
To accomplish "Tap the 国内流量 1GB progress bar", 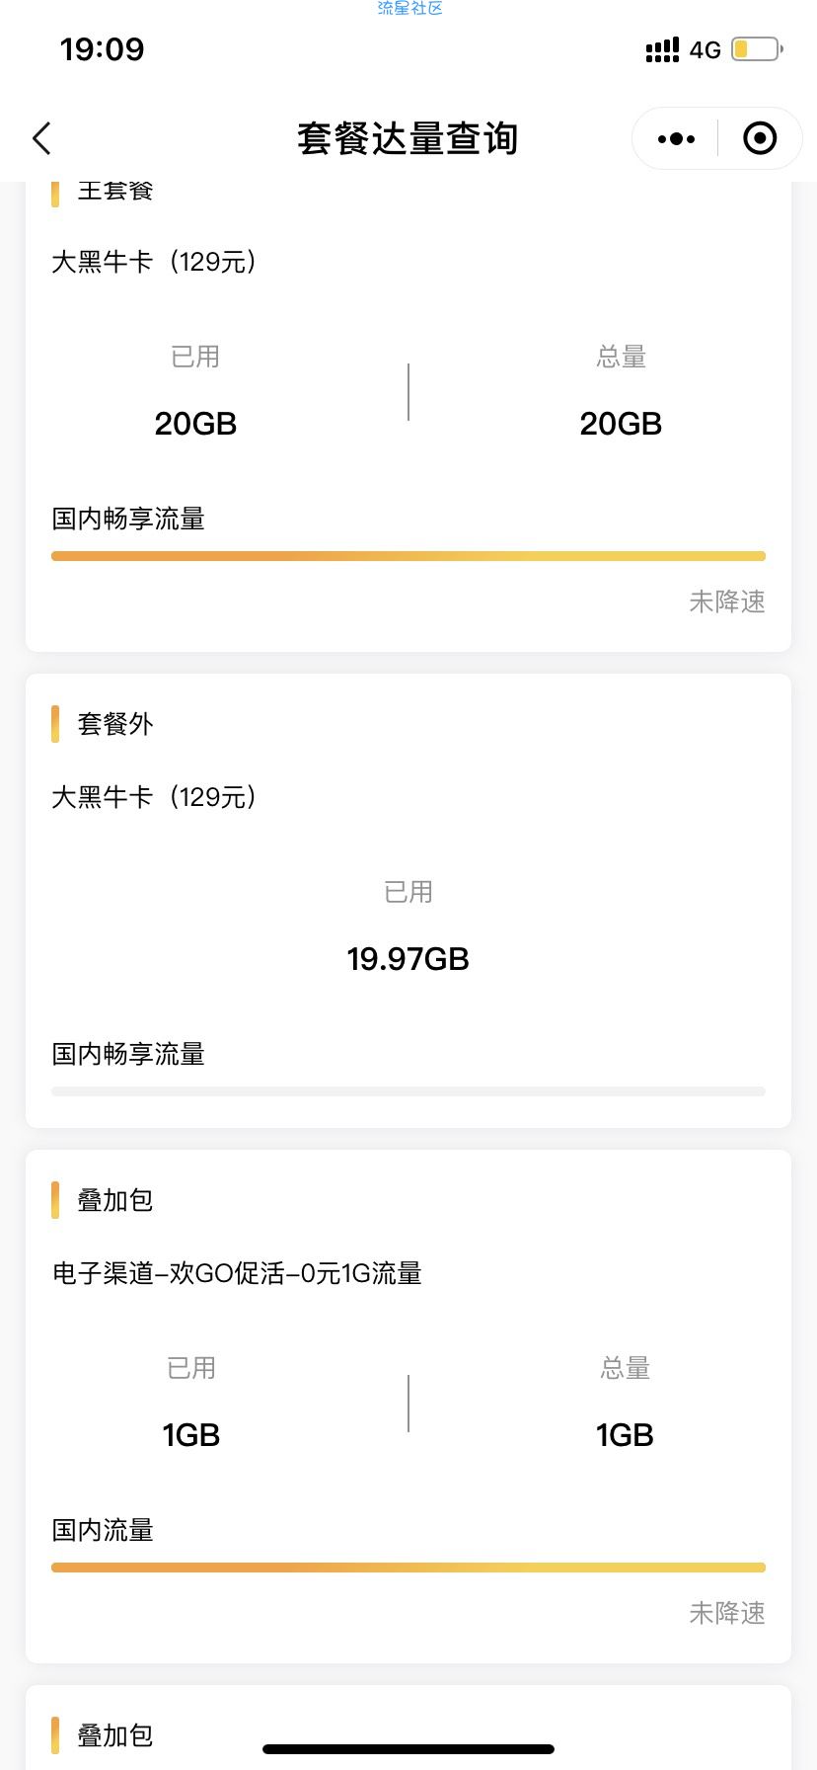I will point(408,1568).
